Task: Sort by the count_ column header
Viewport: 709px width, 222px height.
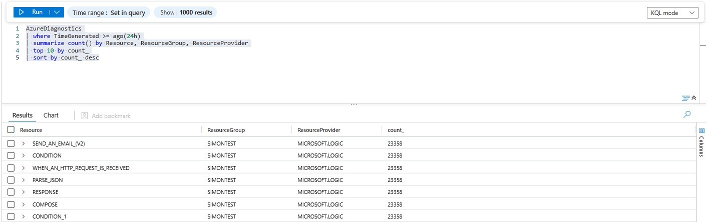Action: (396, 130)
